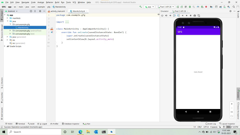Click the locate target icon in Project panel

pos(31,11)
